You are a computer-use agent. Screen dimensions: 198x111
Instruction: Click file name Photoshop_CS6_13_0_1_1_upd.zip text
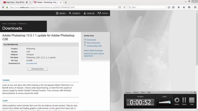pyautogui.click(x=41, y=58)
